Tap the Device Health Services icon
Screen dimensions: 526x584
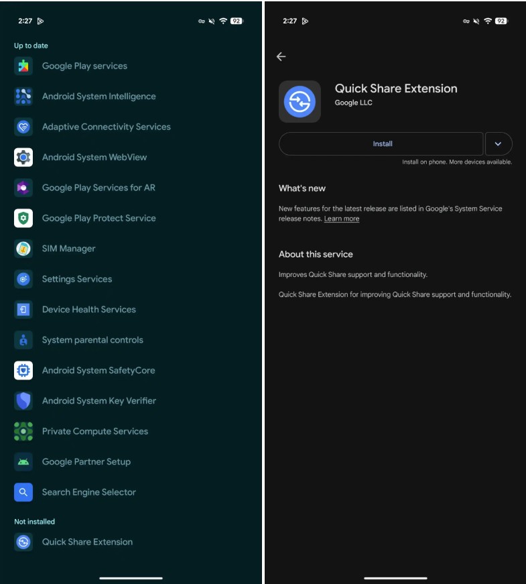pyautogui.click(x=23, y=310)
